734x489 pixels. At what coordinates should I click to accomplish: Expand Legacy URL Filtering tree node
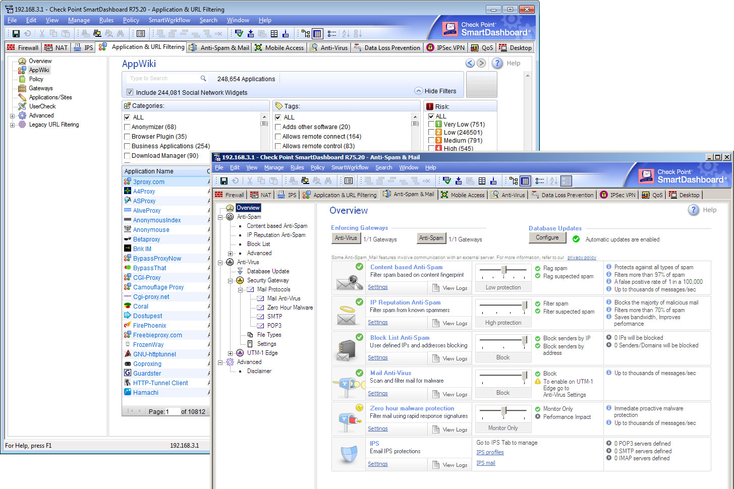pyautogui.click(x=12, y=125)
